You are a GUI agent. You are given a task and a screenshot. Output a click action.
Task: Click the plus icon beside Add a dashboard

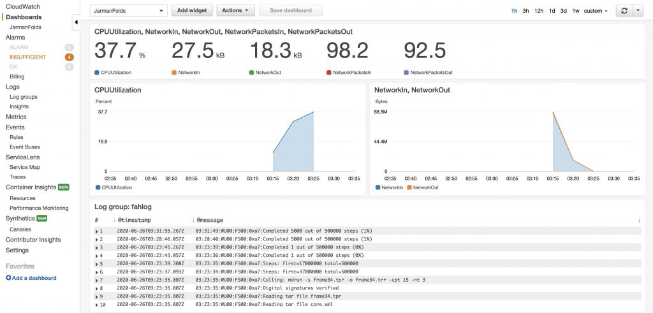click(x=8, y=278)
